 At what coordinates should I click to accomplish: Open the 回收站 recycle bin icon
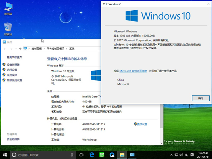point(8,29)
